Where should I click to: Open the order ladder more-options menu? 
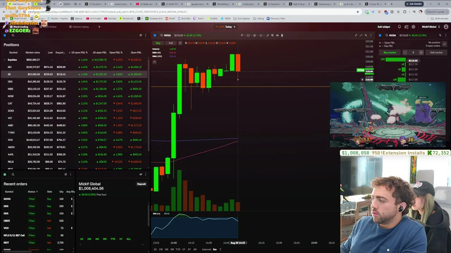445,35
